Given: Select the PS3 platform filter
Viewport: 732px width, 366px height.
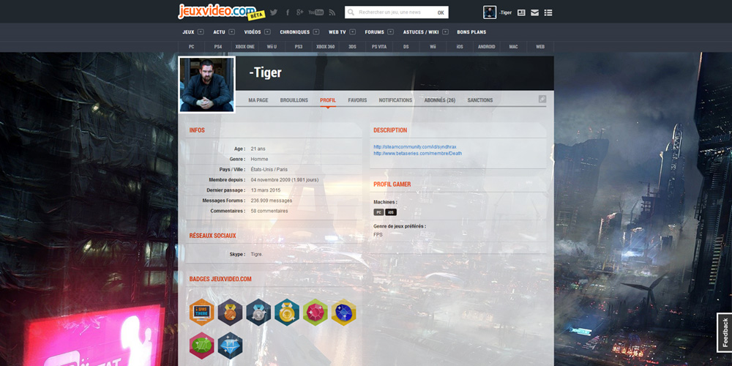Looking at the screenshot, I should tap(299, 47).
